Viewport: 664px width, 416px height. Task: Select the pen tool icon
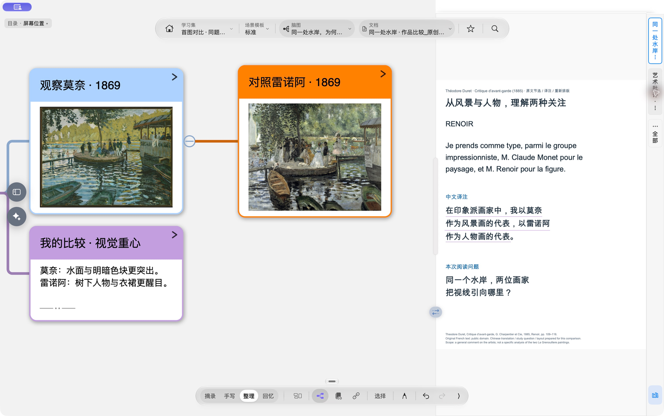[x=404, y=396]
